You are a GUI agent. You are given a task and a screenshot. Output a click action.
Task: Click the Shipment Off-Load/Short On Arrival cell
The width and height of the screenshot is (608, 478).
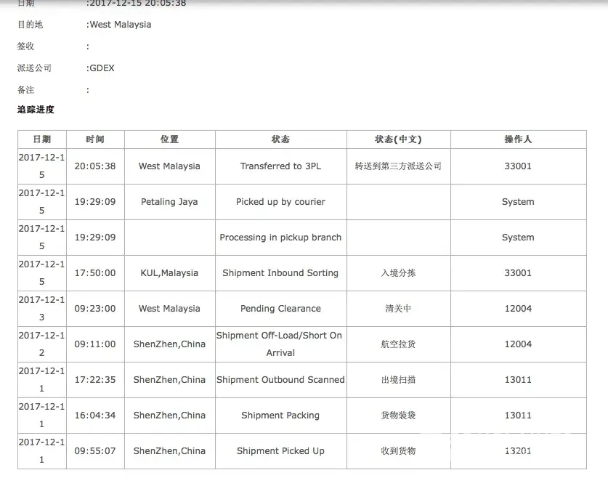point(280,344)
